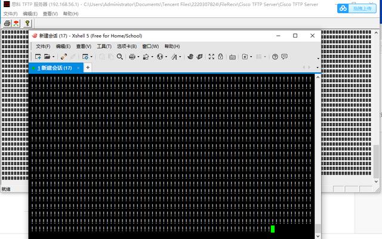The width and height of the screenshot is (382, 239).
Task: Expand the session properties dropdown arrow
Action: click(91, 57)
